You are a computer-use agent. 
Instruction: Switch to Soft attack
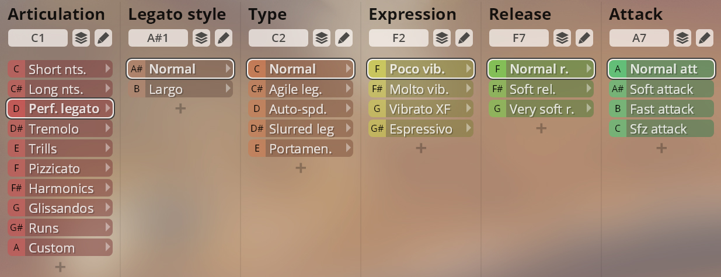661,89
